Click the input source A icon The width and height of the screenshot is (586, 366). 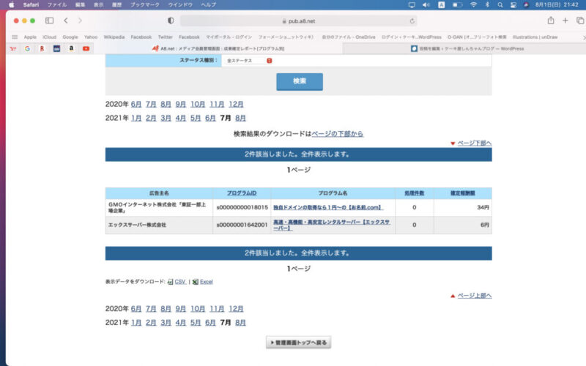click(442, 5)
